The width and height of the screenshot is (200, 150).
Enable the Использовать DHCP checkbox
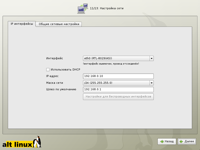coord(48,69)
